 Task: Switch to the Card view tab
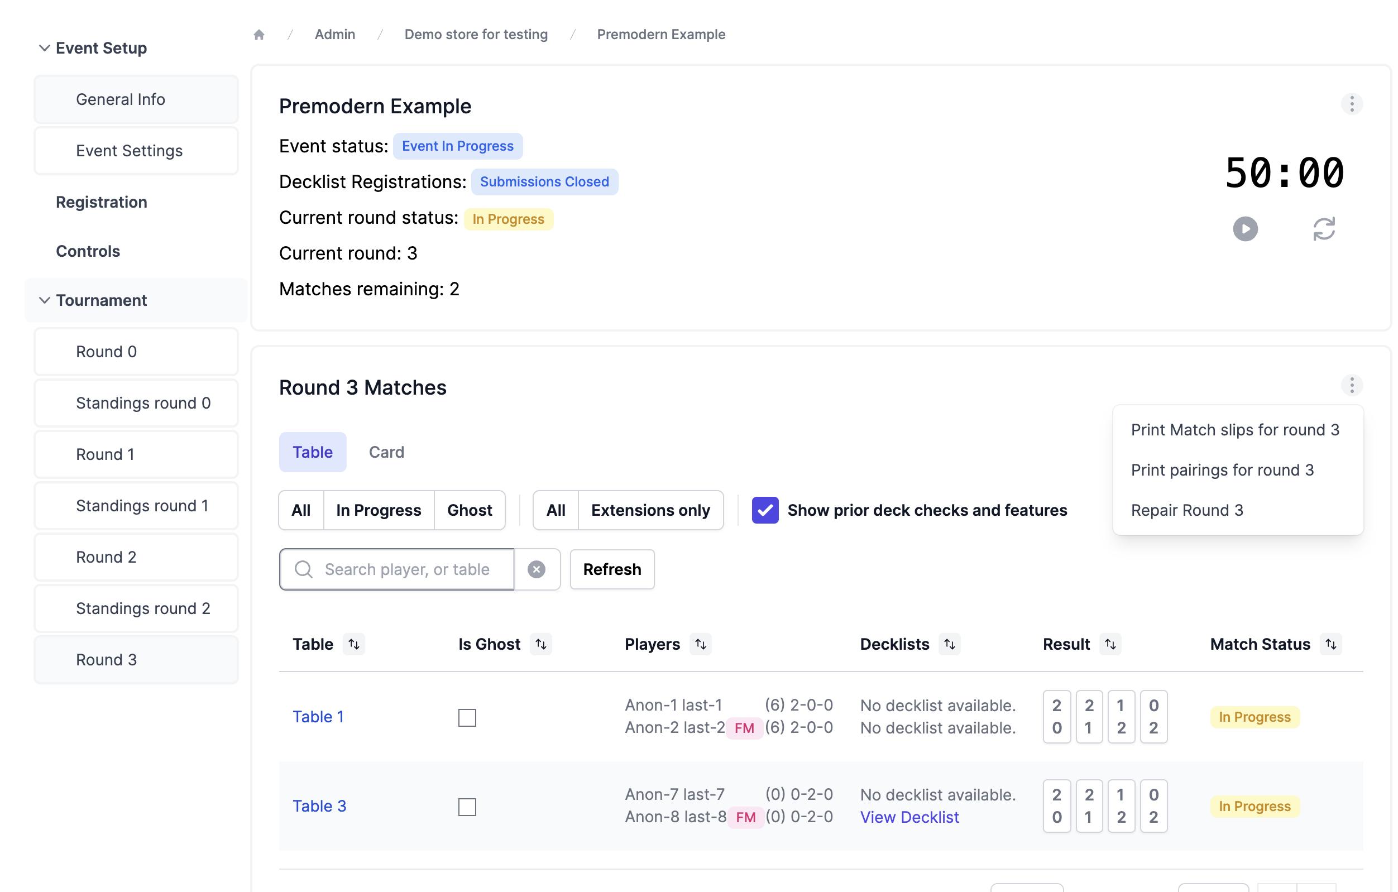coord(386,452)
